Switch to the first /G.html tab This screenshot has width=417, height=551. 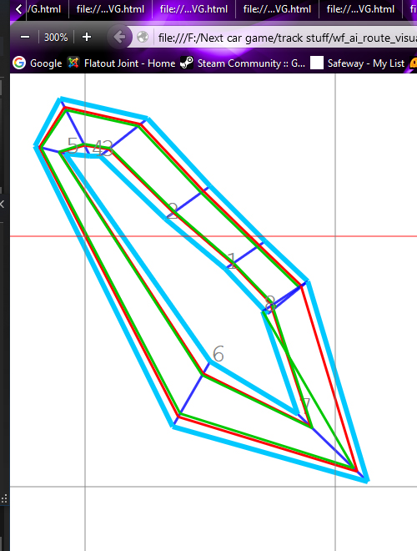43,9
